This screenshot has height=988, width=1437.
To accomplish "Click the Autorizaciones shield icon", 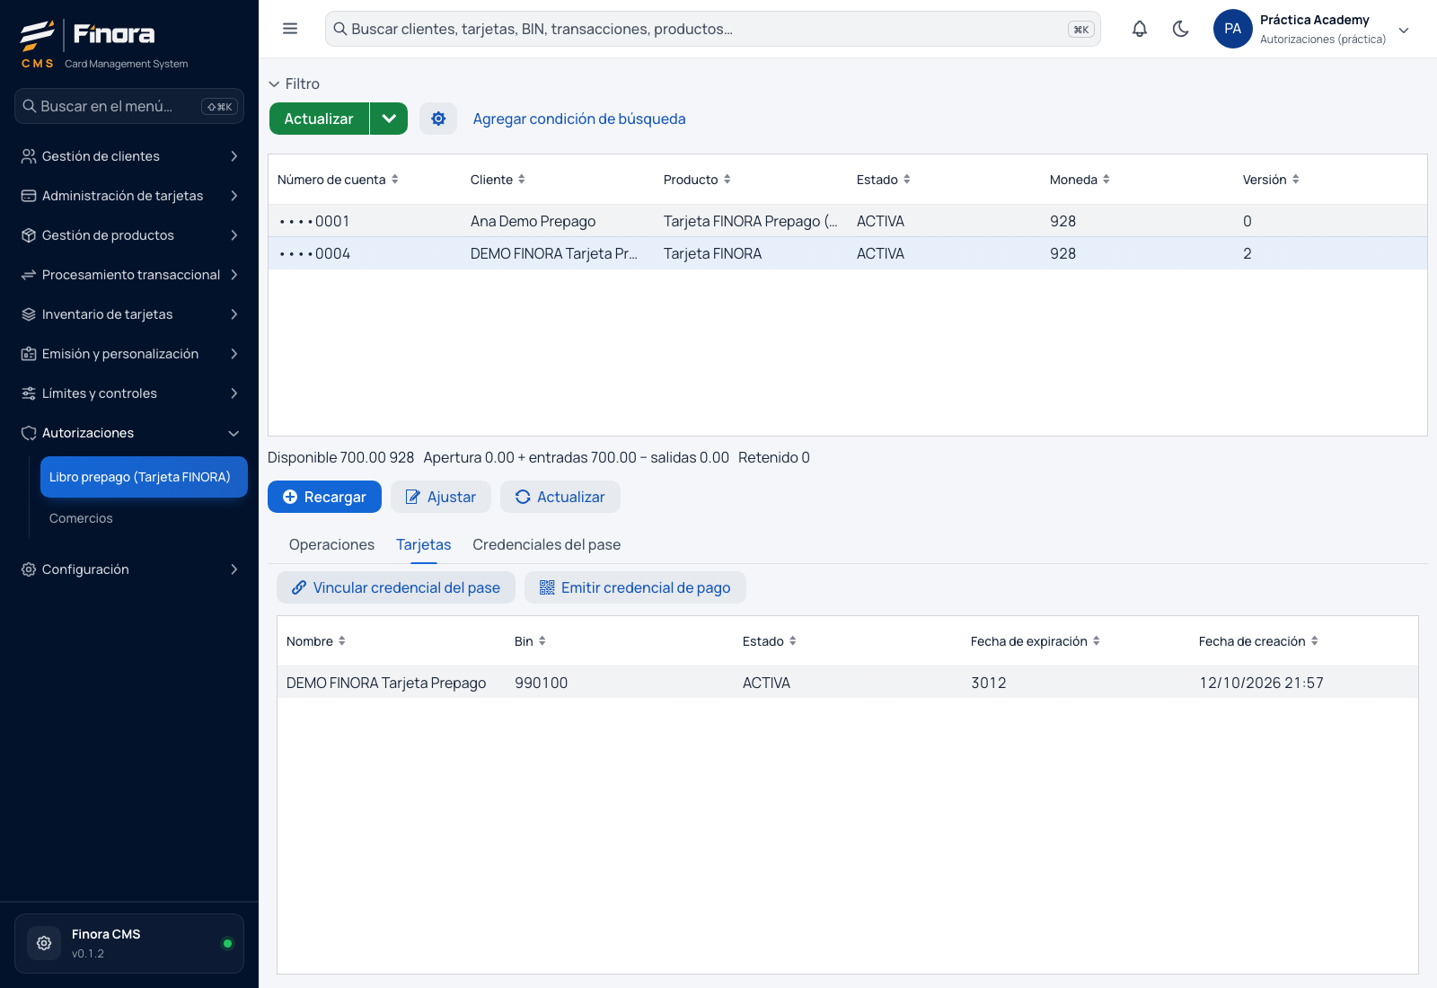I will tap(29, 433).
